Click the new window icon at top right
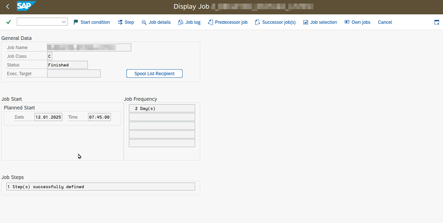The image size is (443, 223). pyautogui.click(x=437, y=22)
